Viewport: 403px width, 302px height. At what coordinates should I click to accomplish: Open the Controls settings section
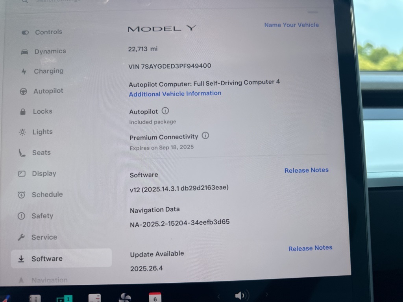(48, 32)
